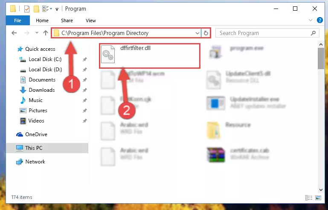Open the Share ribbon tab
Image resolution: width=328 pixels, height=210 pixels.
pos(67,20)
